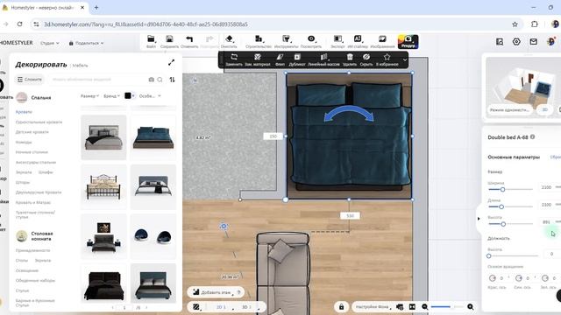Click the camera image-search icon
The width and height of the screenshot is (561, 315).
(x=152, y=80)
